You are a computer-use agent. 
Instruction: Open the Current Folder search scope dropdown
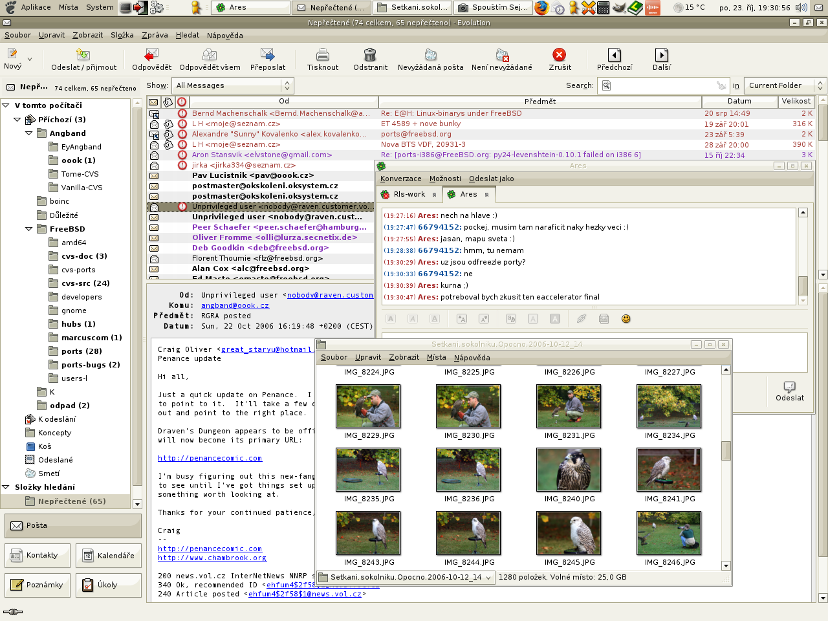784,85
